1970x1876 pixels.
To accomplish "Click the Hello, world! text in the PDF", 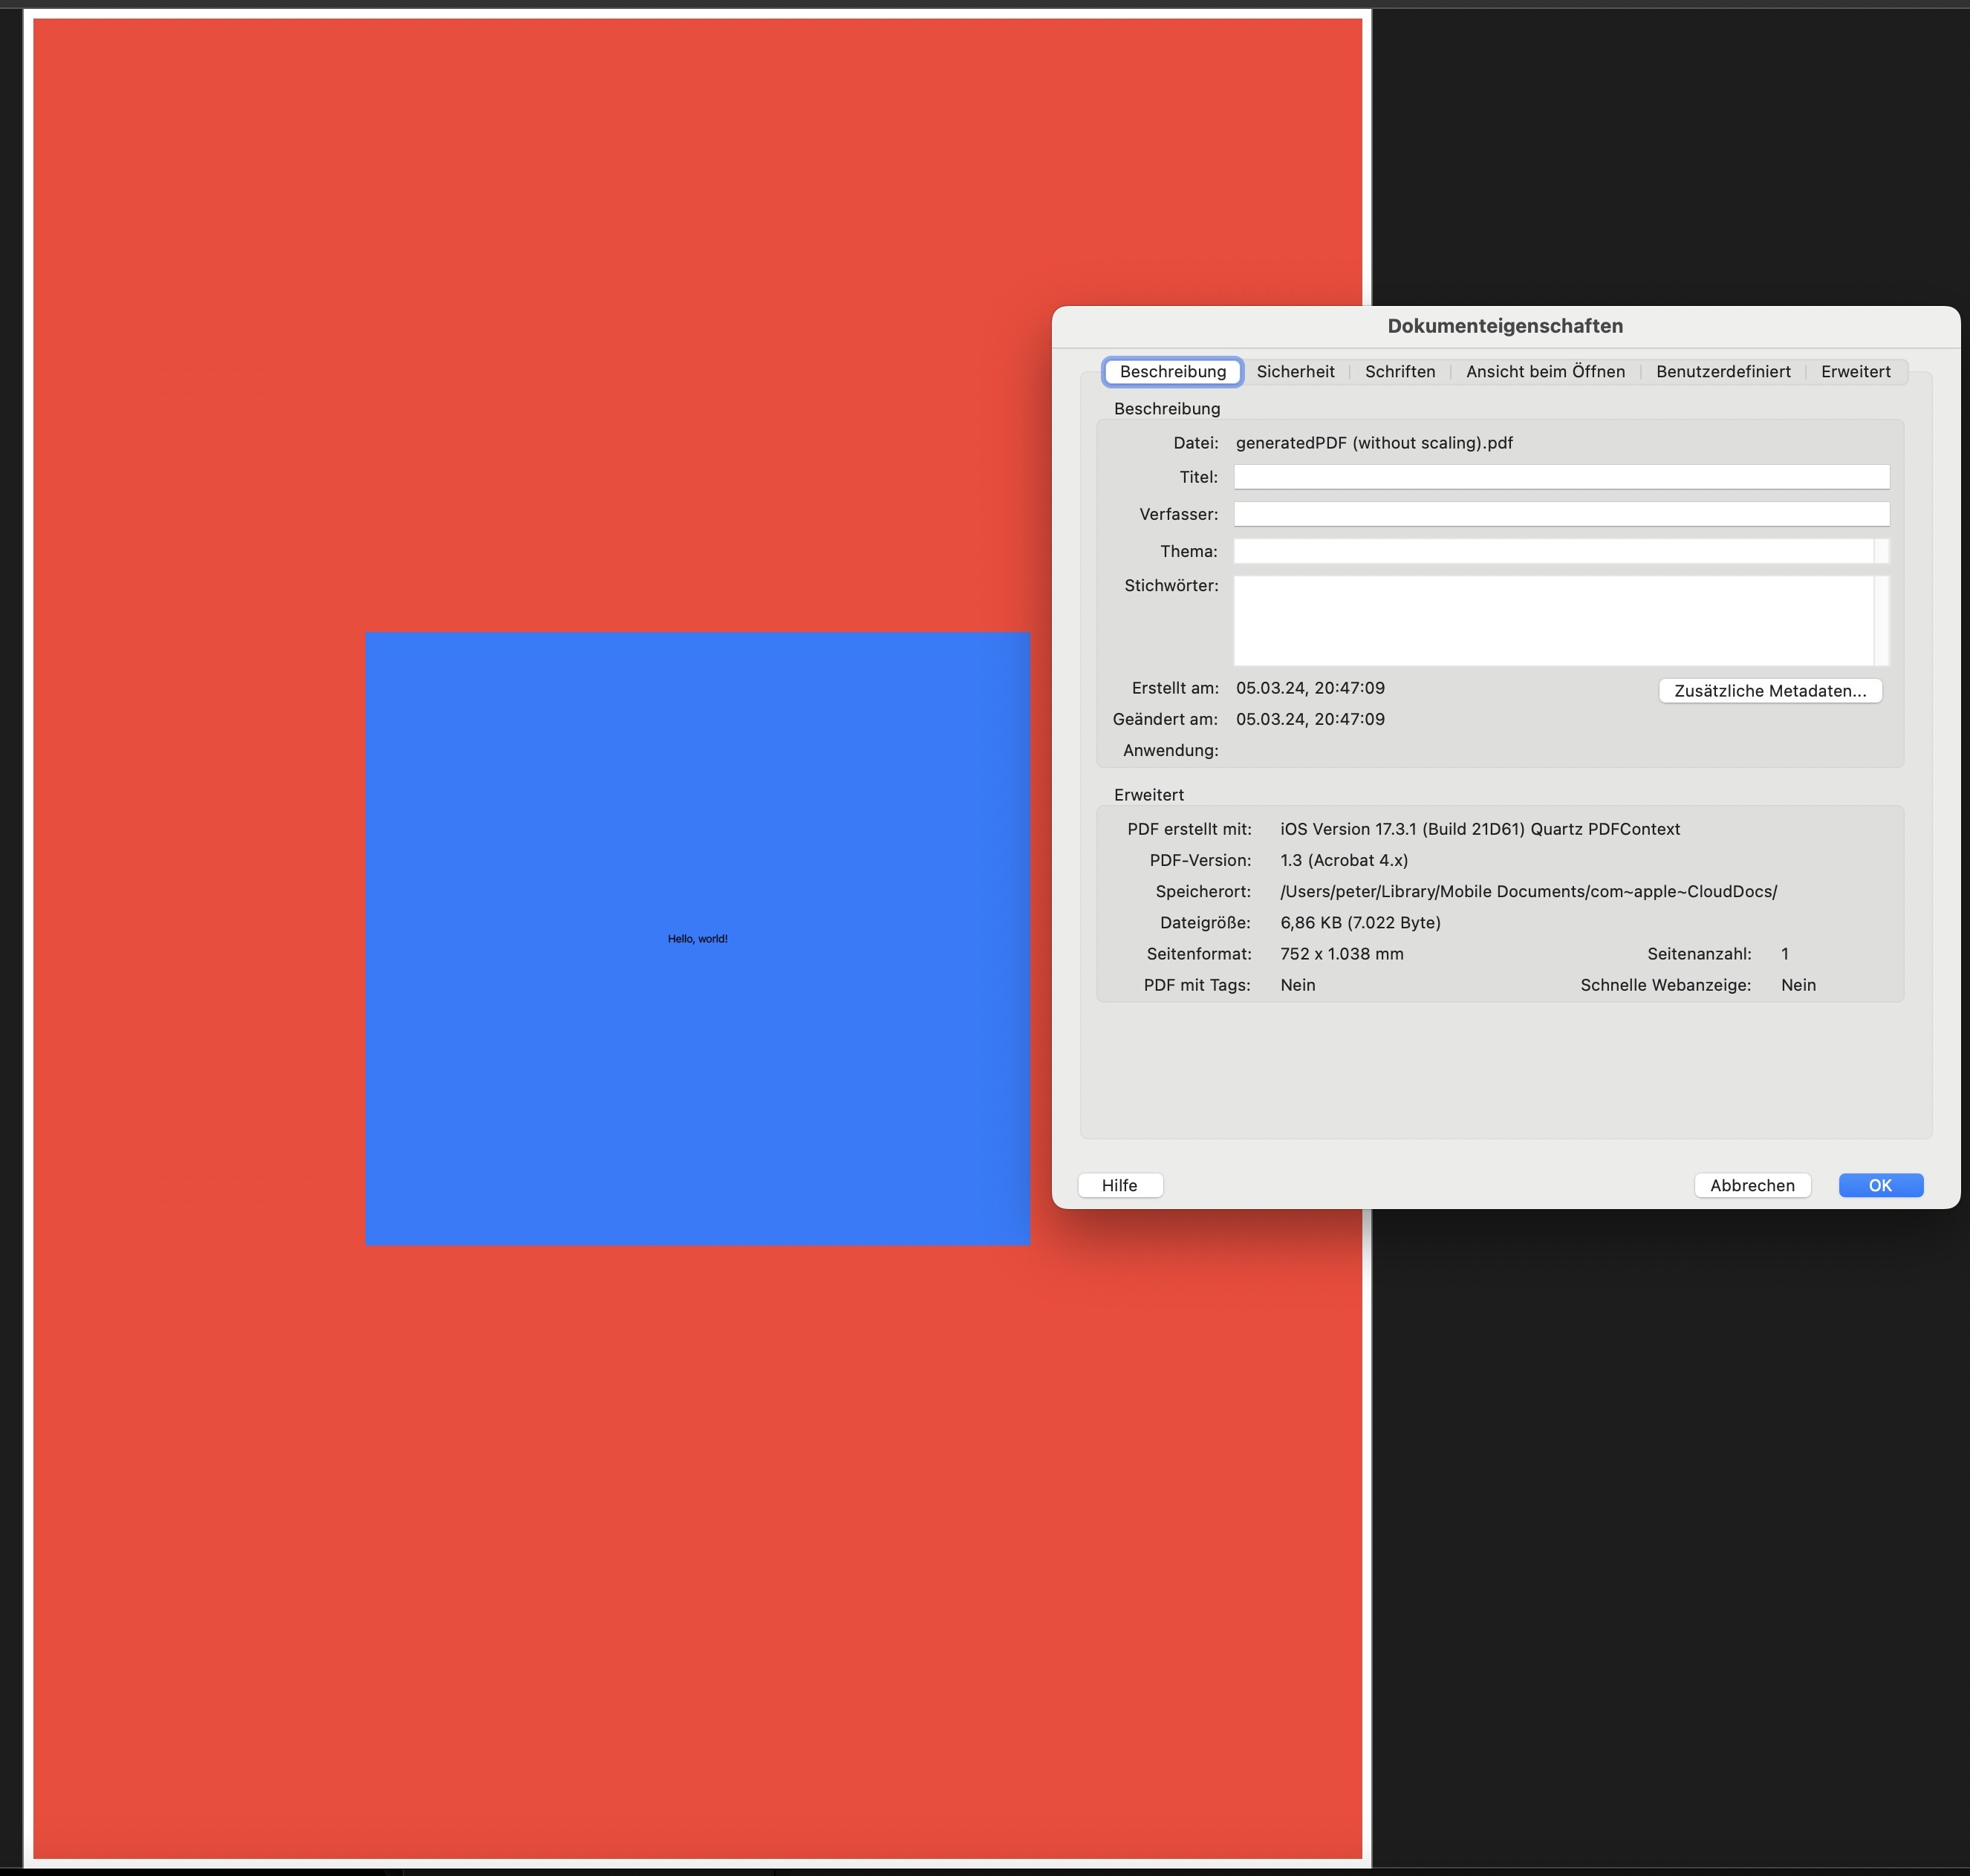I will tap(698, 939).
